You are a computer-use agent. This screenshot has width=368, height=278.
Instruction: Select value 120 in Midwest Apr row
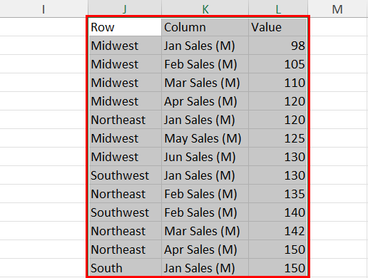pos(277,101)
